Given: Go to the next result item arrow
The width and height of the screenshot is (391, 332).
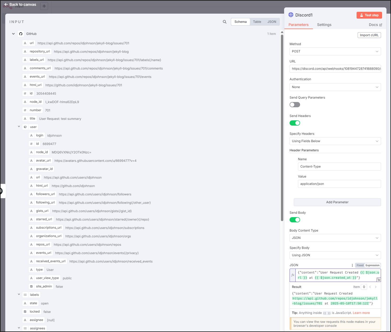Looking at the screenshot, I should pyautogui.click(x=376, y=287).
